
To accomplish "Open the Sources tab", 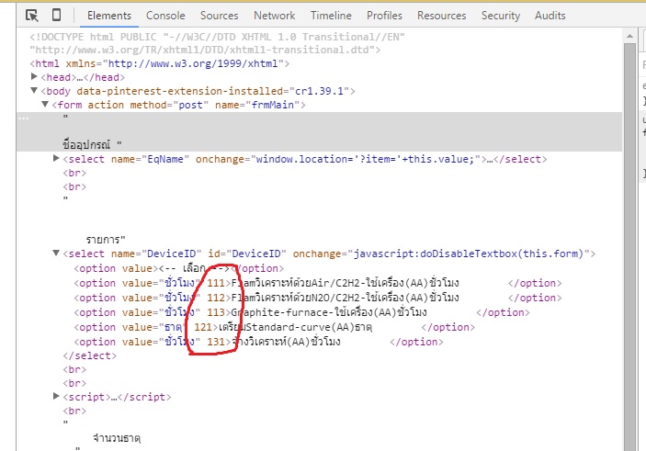I will [220, 16].
